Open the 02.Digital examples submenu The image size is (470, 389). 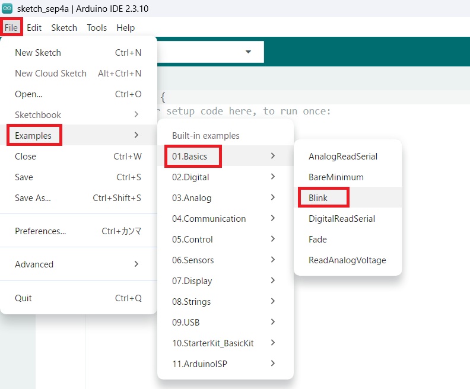225,177
